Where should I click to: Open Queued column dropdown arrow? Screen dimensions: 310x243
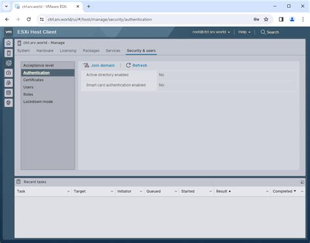click(175, 191)
